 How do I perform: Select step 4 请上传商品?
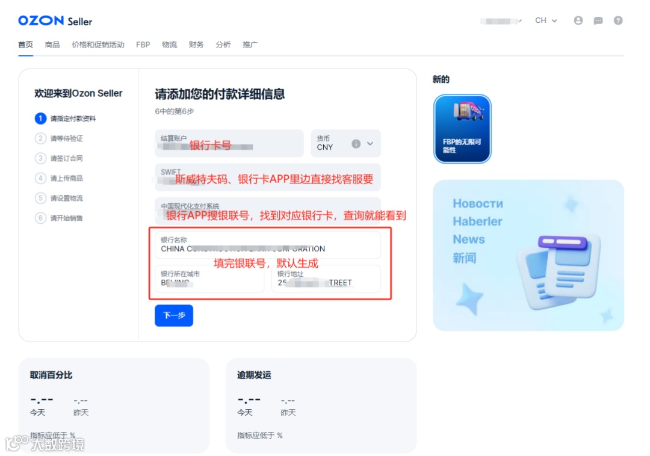click(x=59, y=178)
